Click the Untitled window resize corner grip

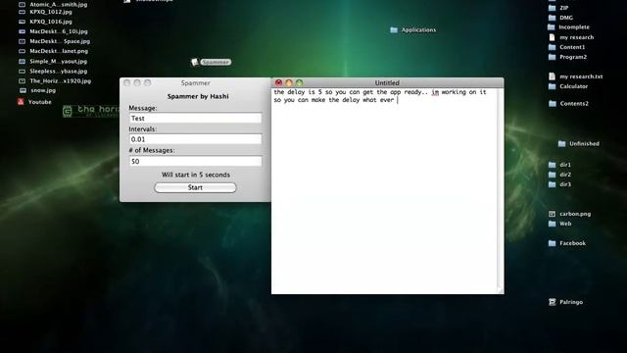click(x=501, y=290)
